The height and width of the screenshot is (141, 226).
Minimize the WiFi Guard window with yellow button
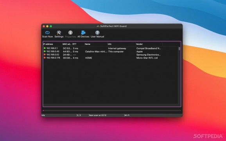47,26
